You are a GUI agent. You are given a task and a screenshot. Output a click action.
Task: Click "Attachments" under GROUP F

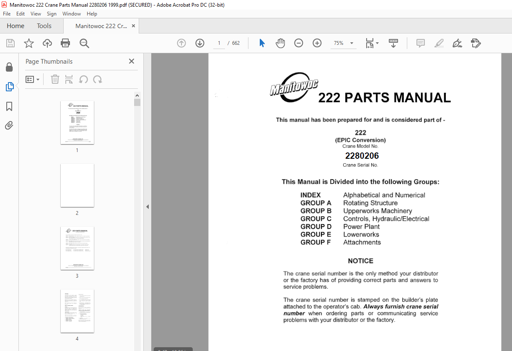point(362,242)
